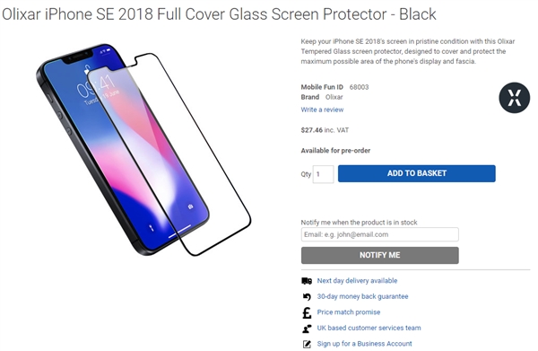Click the Olixar brand name text

(334, 97)
